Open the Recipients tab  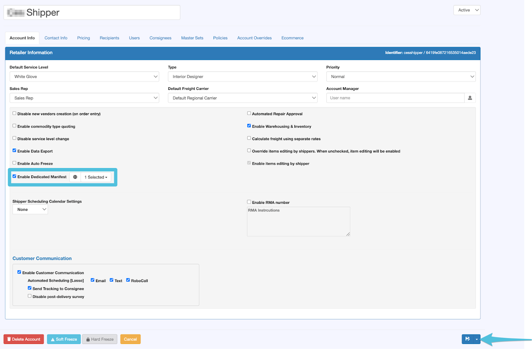109,38
